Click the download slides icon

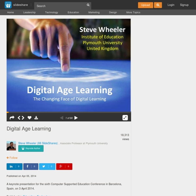click(x=36, y=118)
